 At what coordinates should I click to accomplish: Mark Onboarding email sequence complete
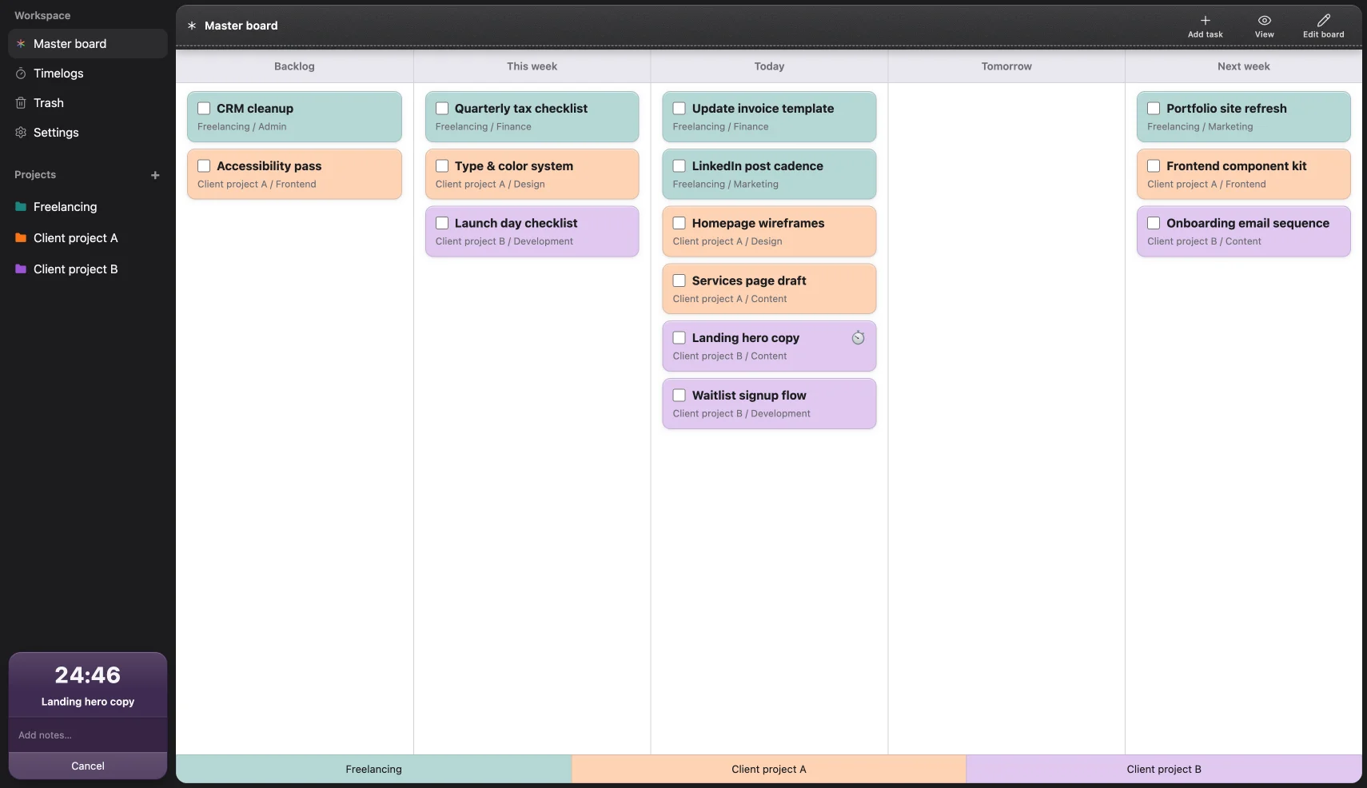tap(1154, 223)
